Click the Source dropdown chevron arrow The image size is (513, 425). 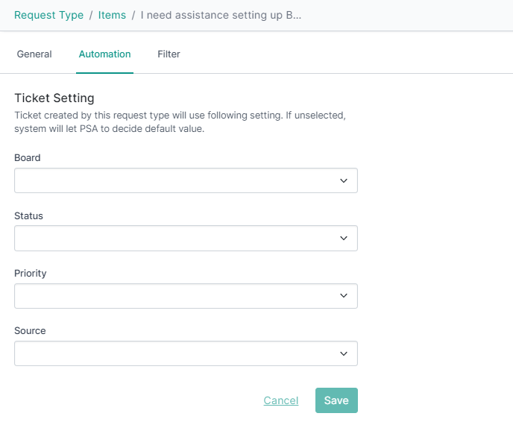(x=343, y=353)
